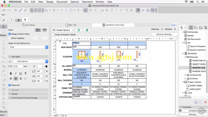Viewport: 208px width, 117px height.
Task: Open the Project Map icon in Navigator
Action: 191,28
